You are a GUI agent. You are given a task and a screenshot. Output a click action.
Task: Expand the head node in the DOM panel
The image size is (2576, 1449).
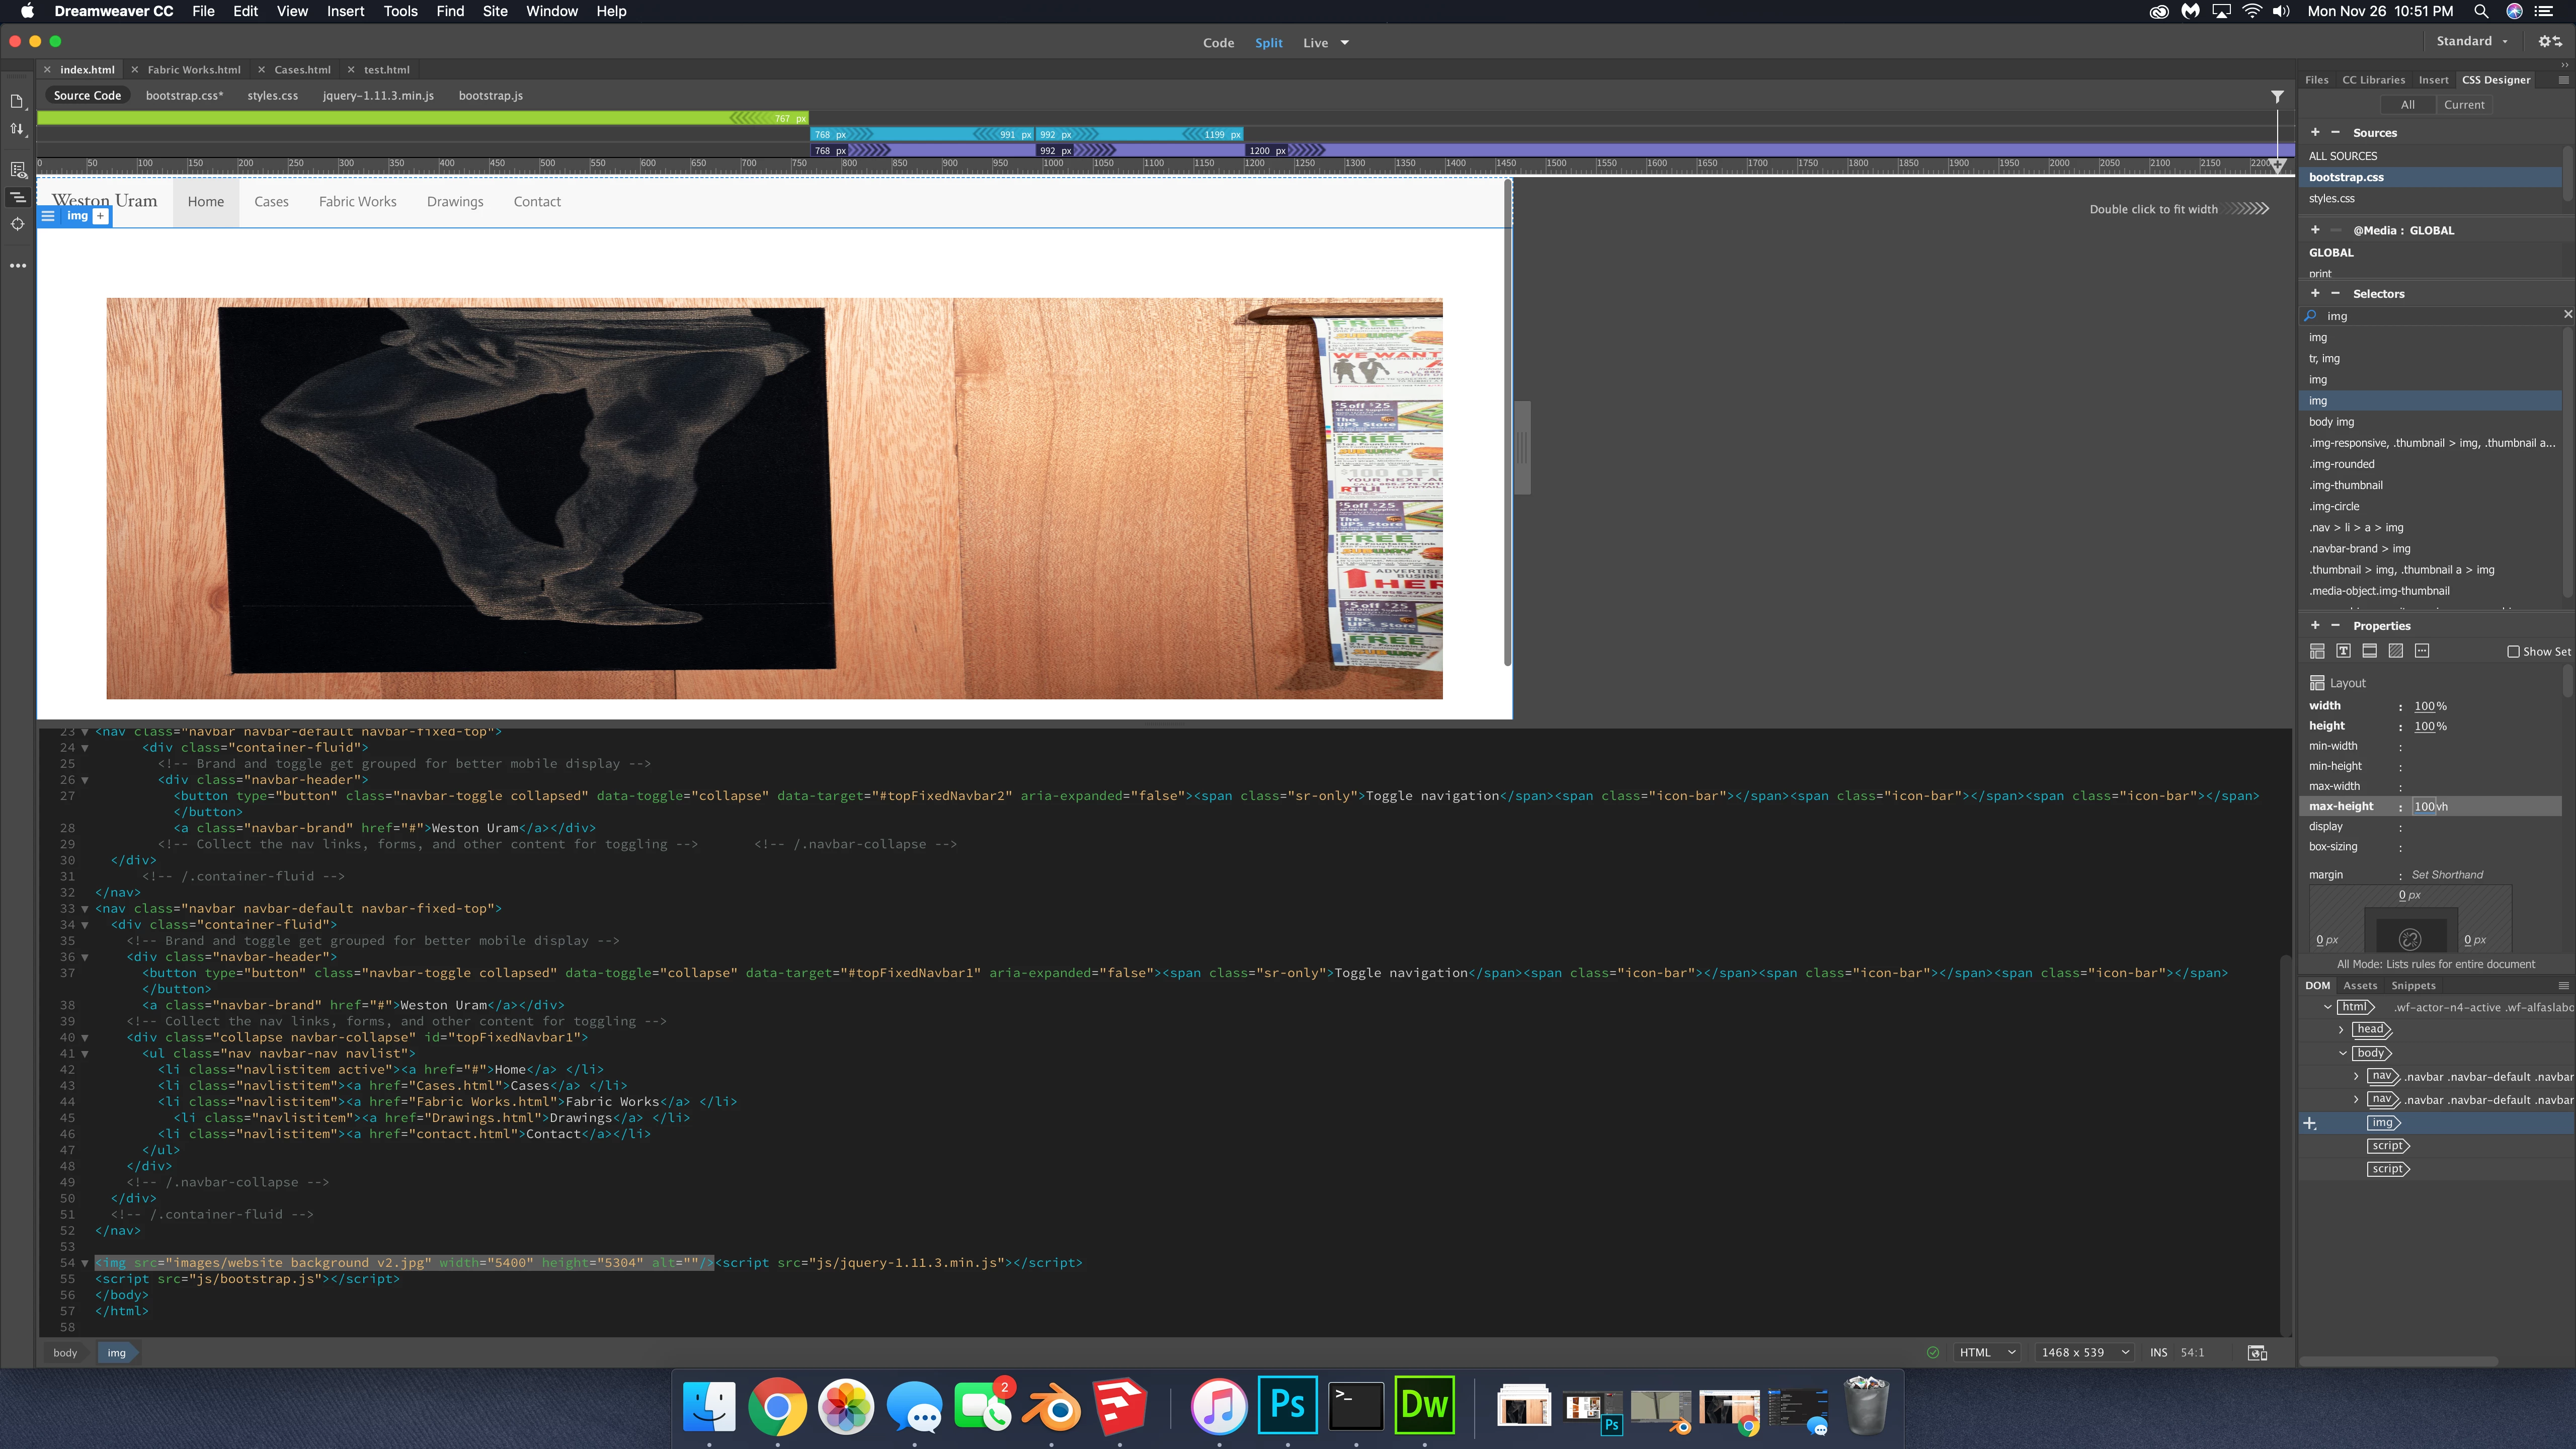pyautogui.click(x=2341, y=1029)
